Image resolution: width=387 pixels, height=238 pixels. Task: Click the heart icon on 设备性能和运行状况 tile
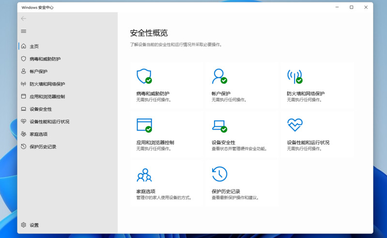pyautogui.click(x=294, y=125)
